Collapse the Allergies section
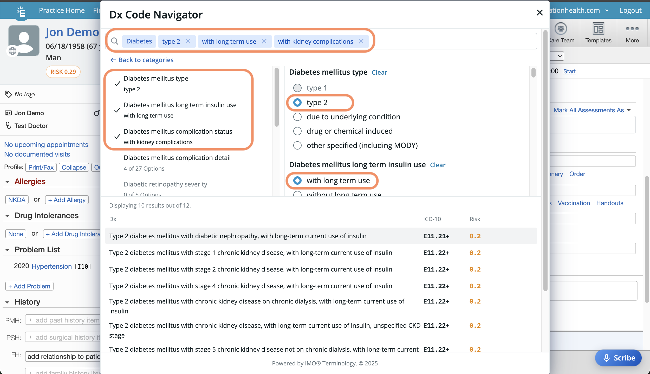This screenshot has width=650, height=374. pos(7,182)
